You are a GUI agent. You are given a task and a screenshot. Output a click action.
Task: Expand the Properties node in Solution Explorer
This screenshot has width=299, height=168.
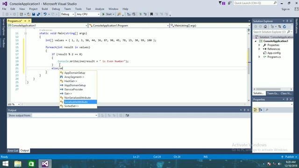click(x=259, y=45)
